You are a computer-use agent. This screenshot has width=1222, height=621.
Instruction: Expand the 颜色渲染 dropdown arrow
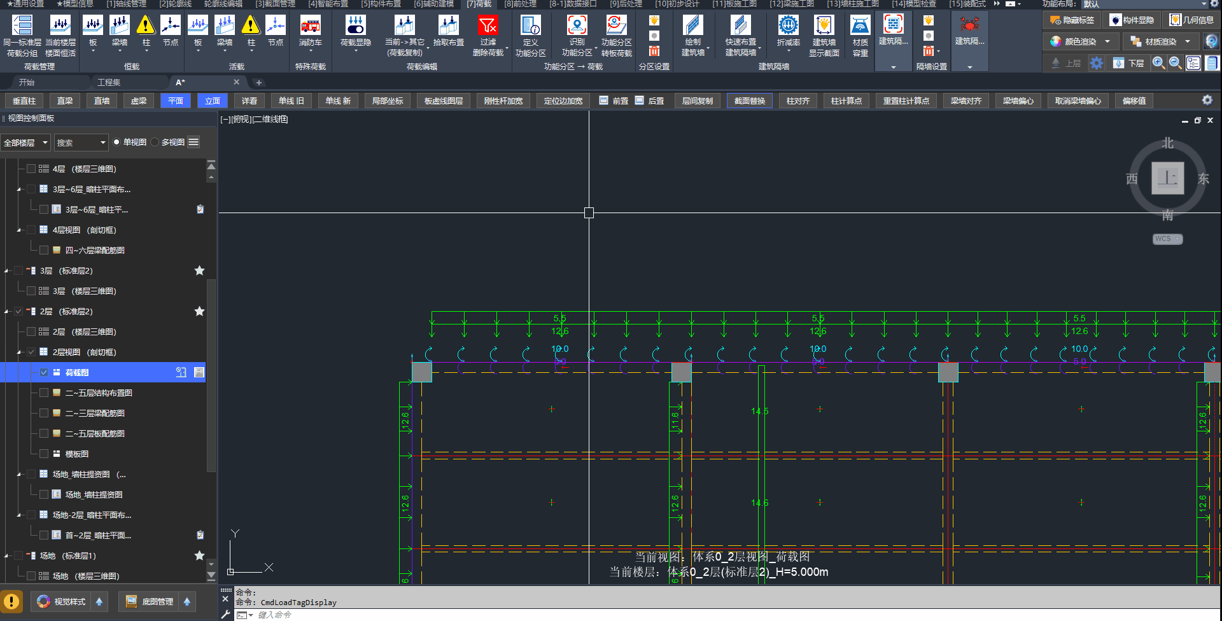[1107, 41]
